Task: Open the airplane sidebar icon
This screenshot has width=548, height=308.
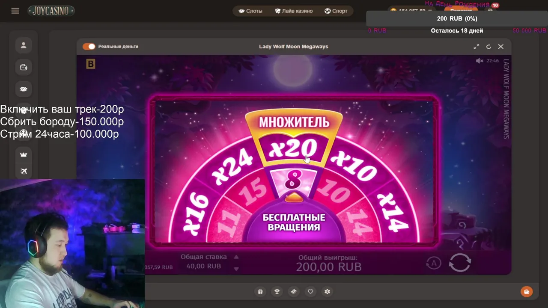Action: point(24,171)
